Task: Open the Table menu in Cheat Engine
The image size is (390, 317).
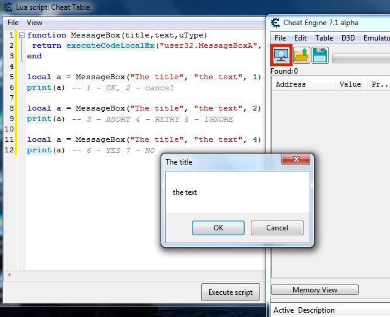Action: pyautogui.click(x=324, y=38)
